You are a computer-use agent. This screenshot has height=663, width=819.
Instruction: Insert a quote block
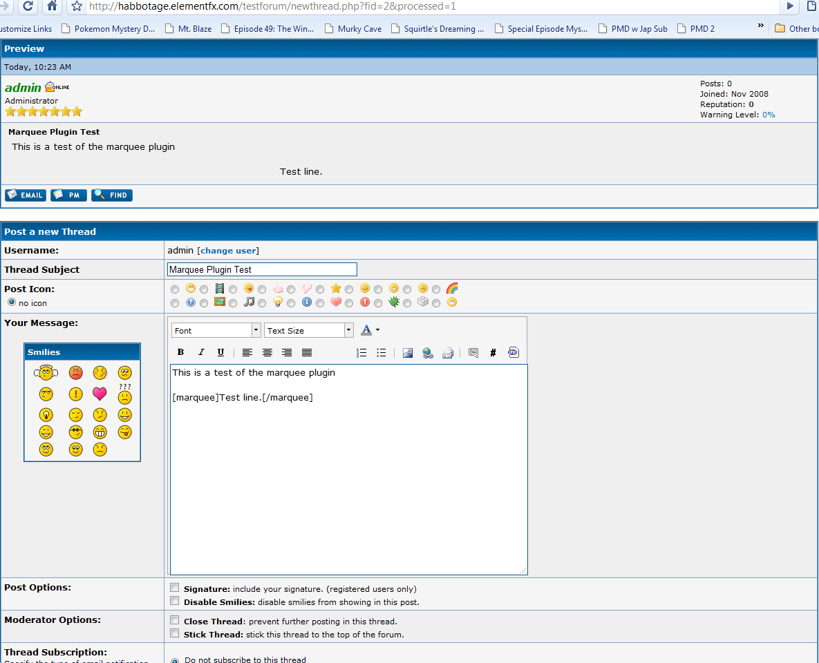(x=473, y=353)
